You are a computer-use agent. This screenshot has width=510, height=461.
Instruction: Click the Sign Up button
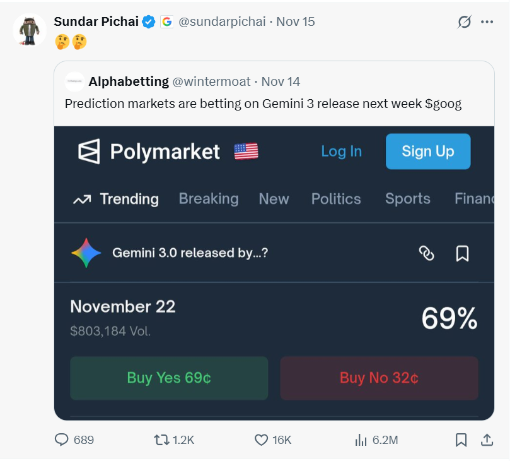tap(427, 151)
